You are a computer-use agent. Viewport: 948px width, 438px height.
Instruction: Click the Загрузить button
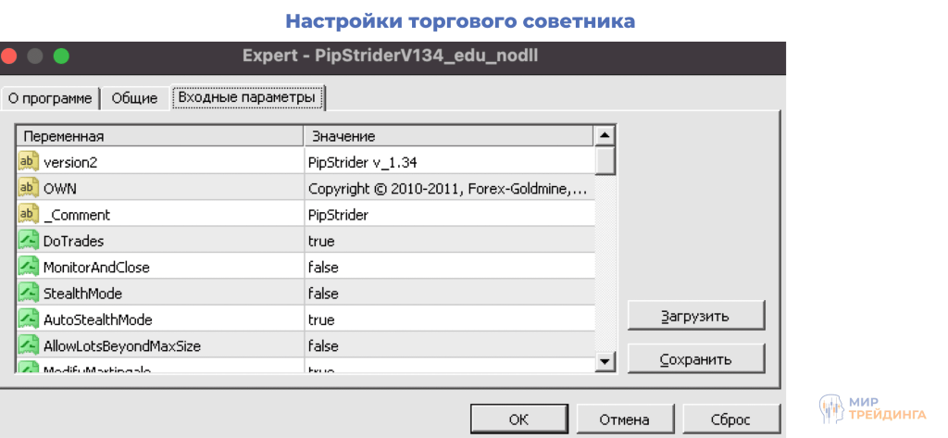tap(696, 316)
